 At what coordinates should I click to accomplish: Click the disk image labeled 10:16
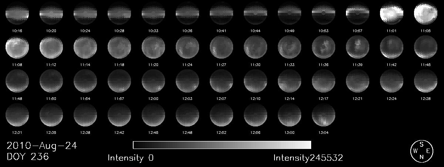17,13
